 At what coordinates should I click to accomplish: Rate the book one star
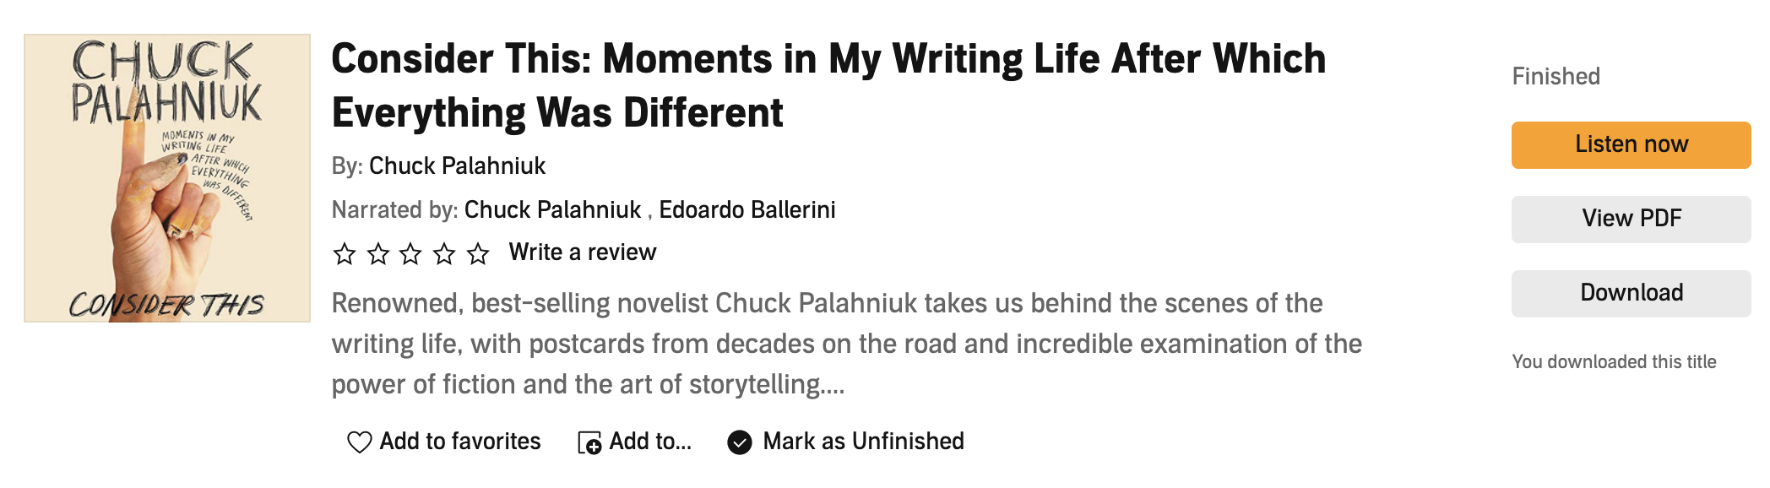[x=345, y=253]
